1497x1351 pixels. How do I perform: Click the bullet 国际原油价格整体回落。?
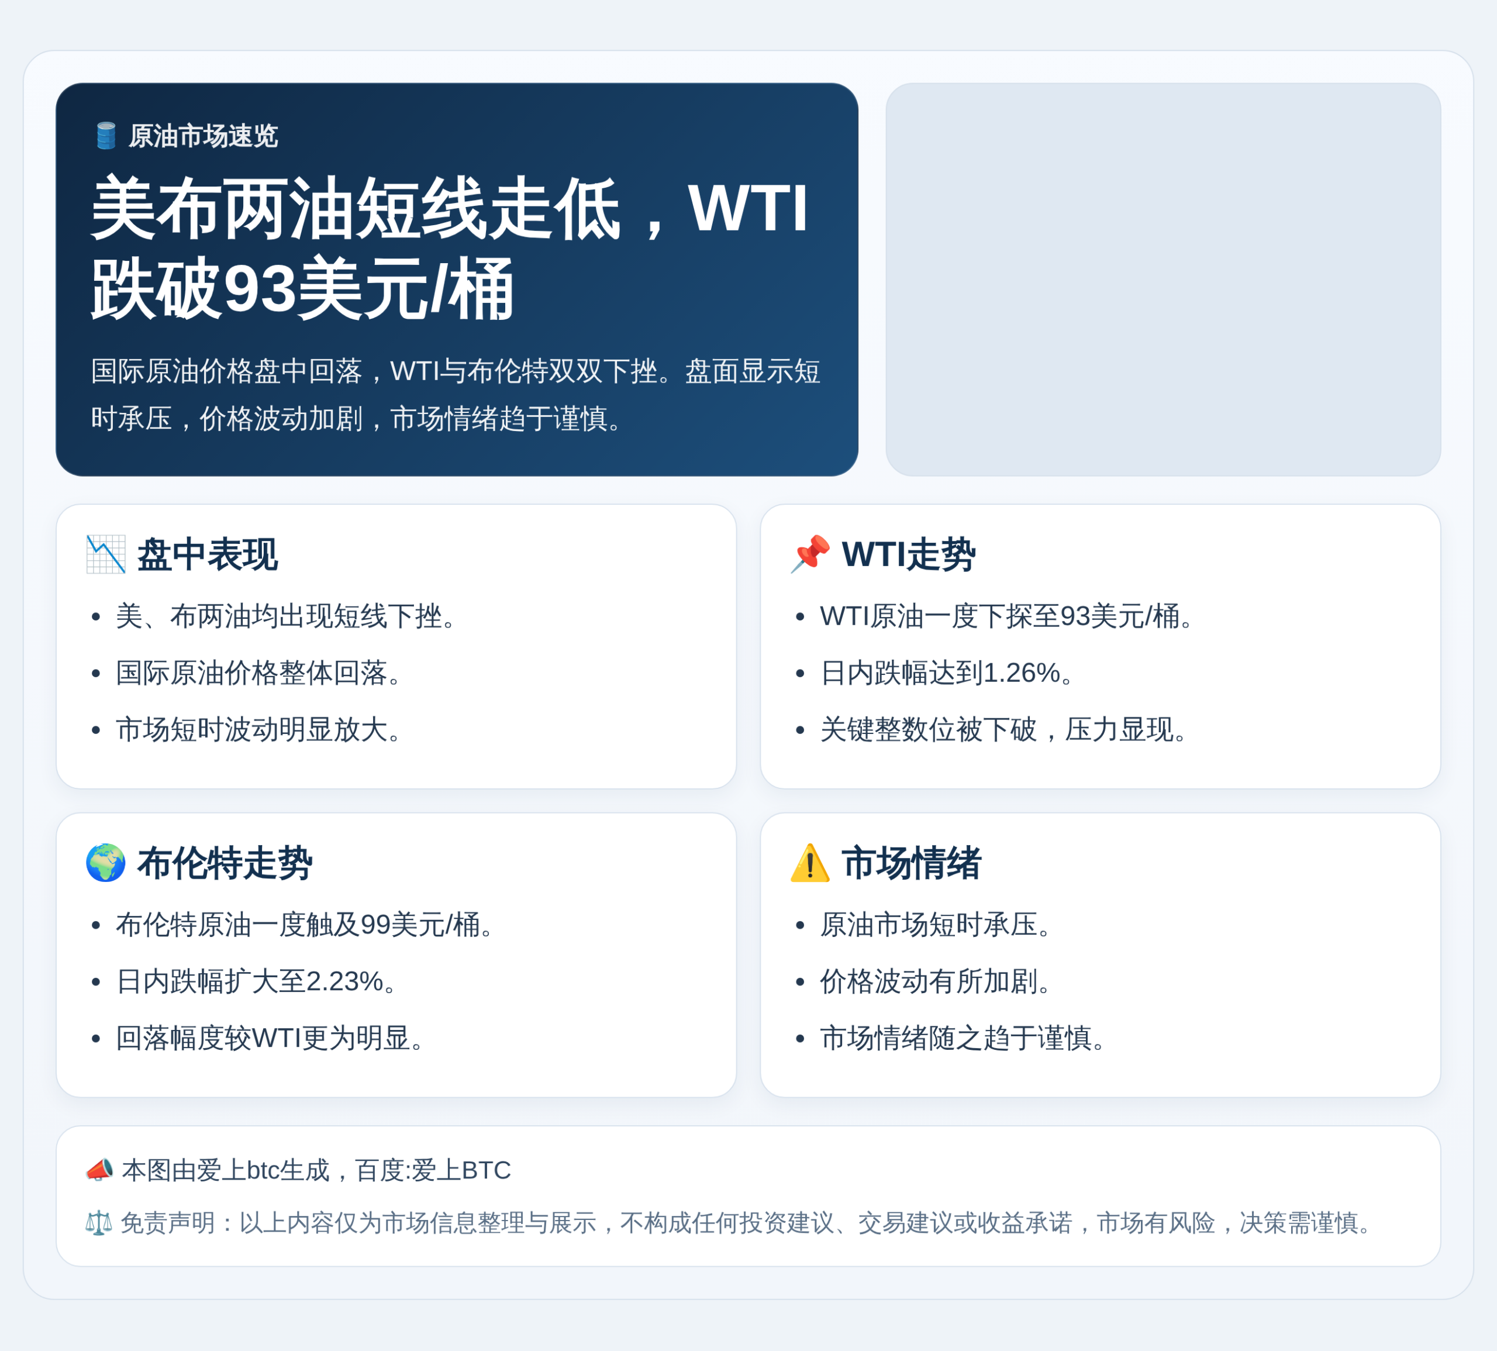coord(259,673)
